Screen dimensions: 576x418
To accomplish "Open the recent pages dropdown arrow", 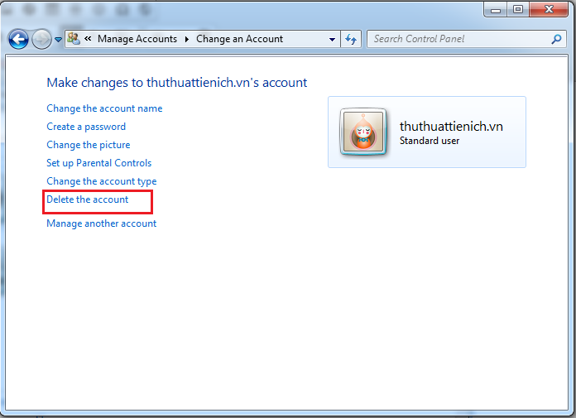I will tap(58, 39).
